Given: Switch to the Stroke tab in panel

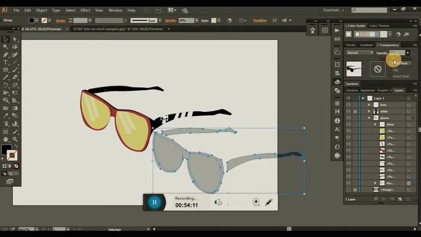Looking at the screenshot, I should click(351, 45).
